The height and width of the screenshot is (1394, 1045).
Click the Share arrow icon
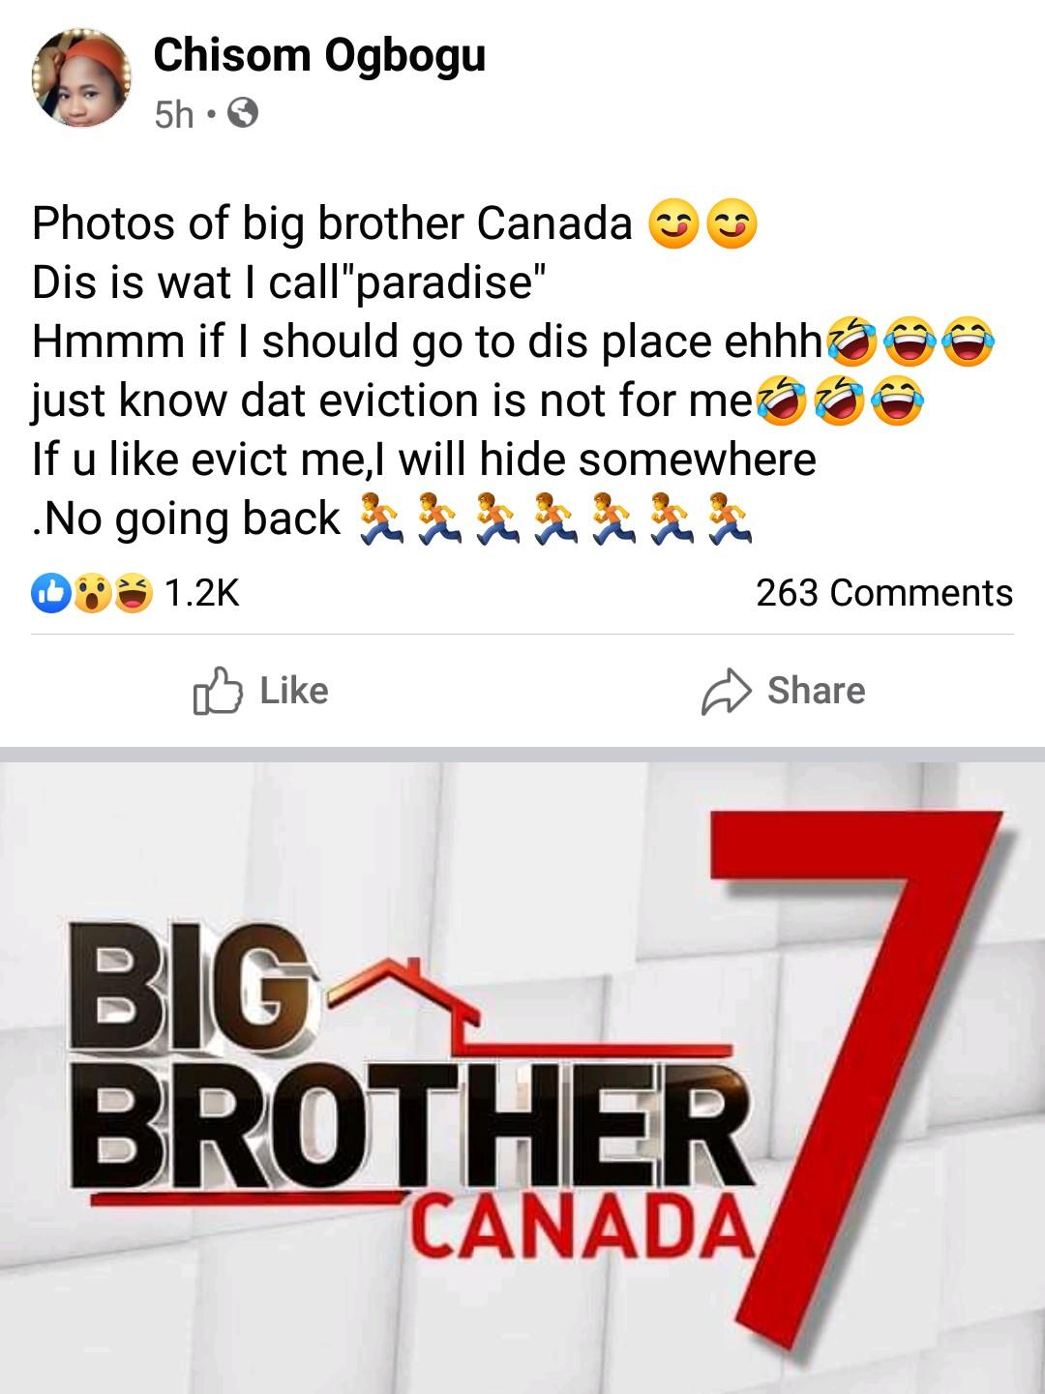(726, 691)
